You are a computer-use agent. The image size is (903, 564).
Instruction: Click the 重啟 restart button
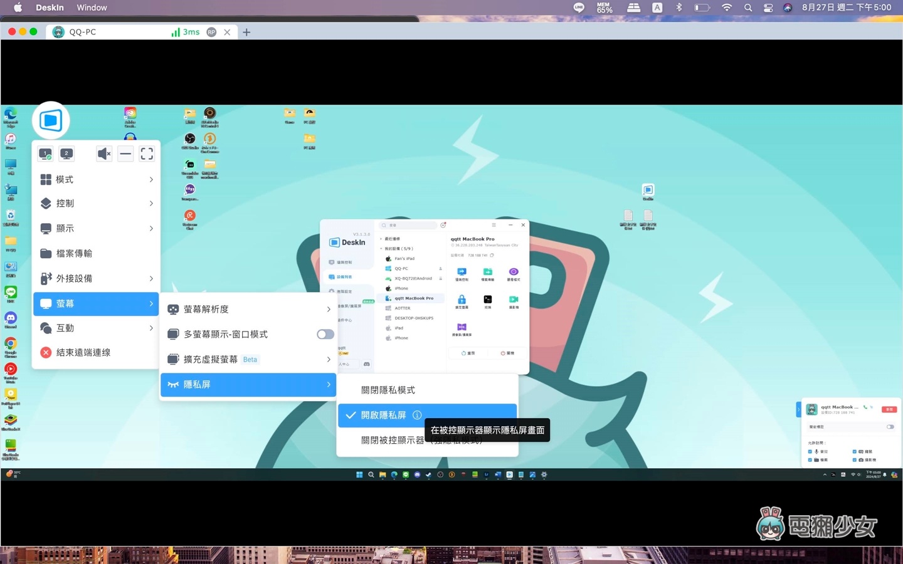(x=468, y=353)
